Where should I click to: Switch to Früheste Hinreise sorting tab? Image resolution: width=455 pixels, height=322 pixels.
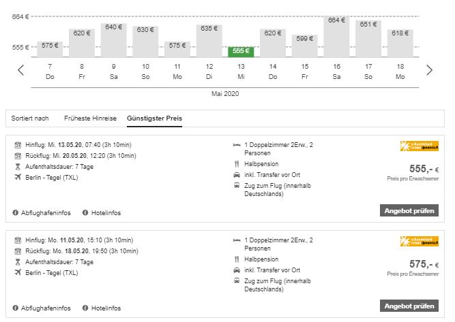point(91,118)
